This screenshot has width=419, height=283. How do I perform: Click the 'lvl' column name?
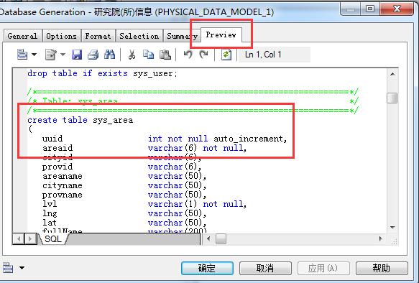[50, 204]
